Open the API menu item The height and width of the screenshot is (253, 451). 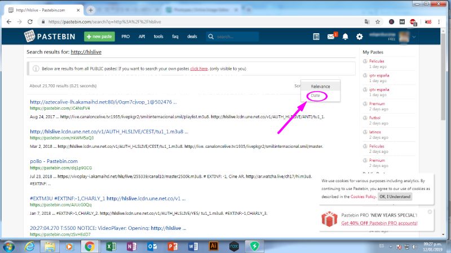(142, 37)
